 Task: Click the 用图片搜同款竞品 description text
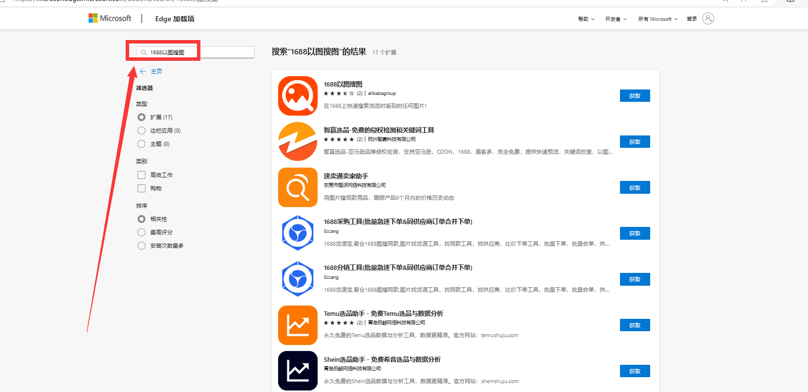point(389,198)
